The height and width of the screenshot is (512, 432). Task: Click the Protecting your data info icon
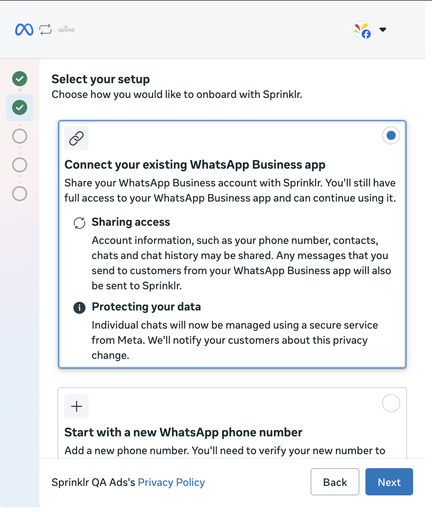(79, 308)
